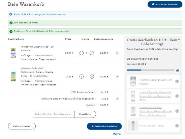Viewport: 185px width, 139px height.
Task: Click the Vitamine Code Kids' cart thumbnail
Action: coord(13,76)
